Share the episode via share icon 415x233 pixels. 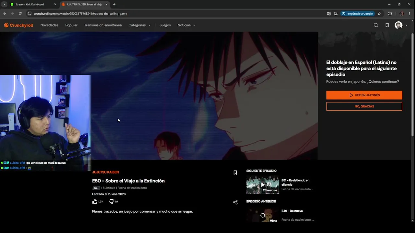click(235, 202)
